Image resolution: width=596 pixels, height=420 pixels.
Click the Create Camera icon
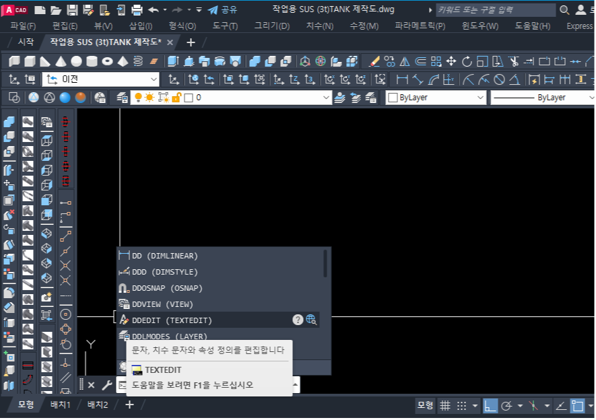[46, 297]
